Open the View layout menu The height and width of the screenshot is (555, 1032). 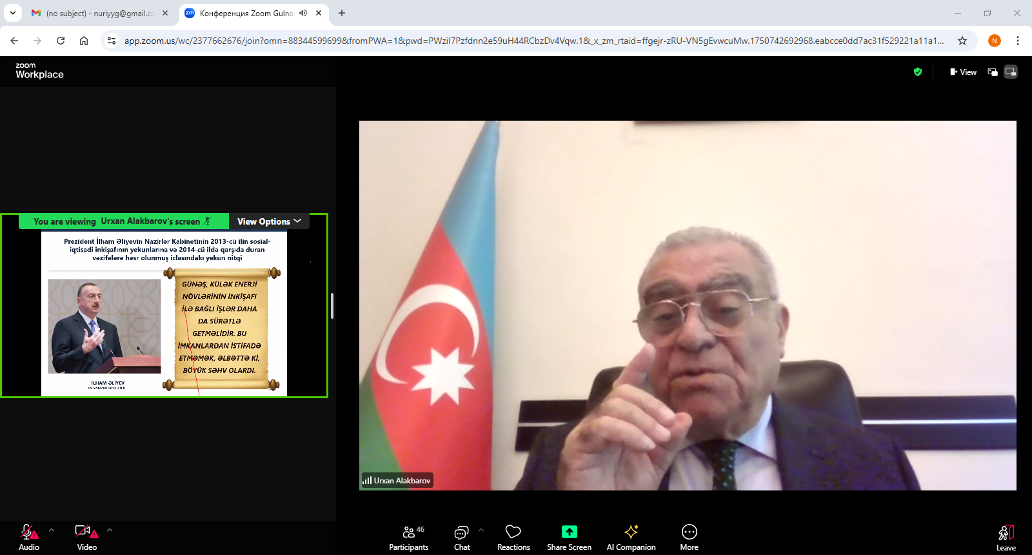coord(963,72)
